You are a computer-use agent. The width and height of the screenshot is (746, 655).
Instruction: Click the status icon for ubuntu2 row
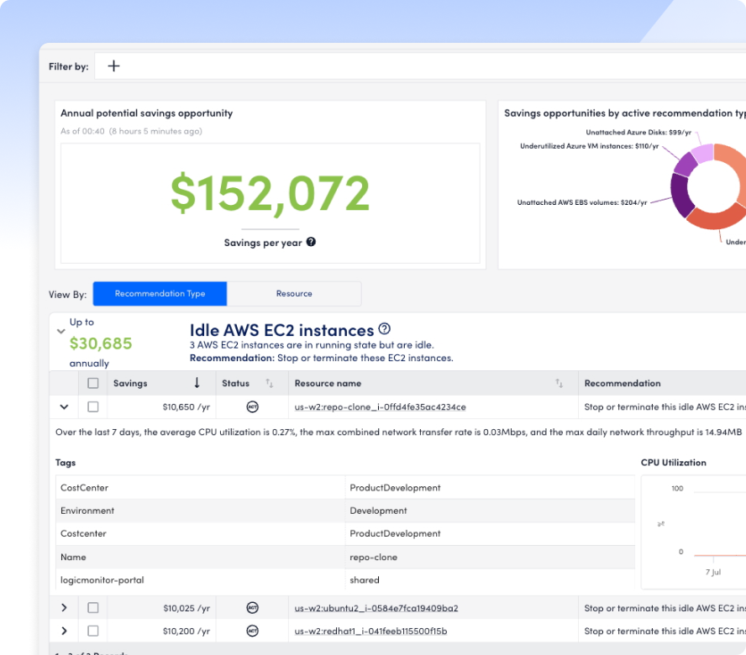[x=253, y=607]
